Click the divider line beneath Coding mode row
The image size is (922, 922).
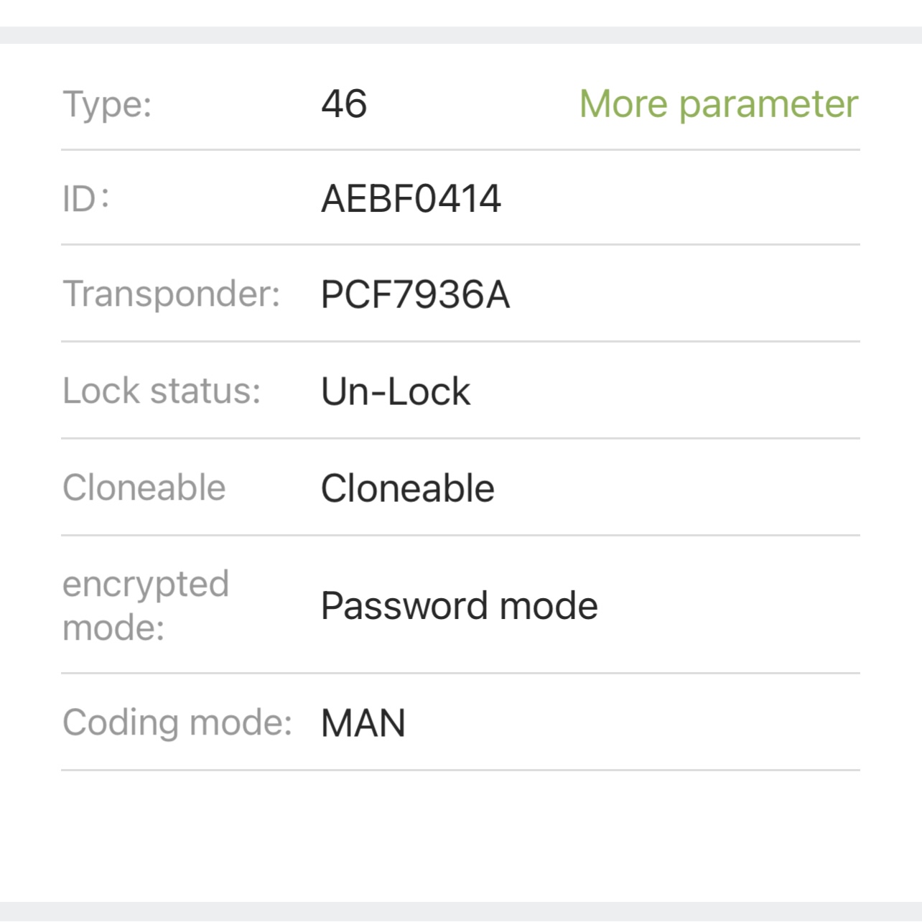point(461,770)
